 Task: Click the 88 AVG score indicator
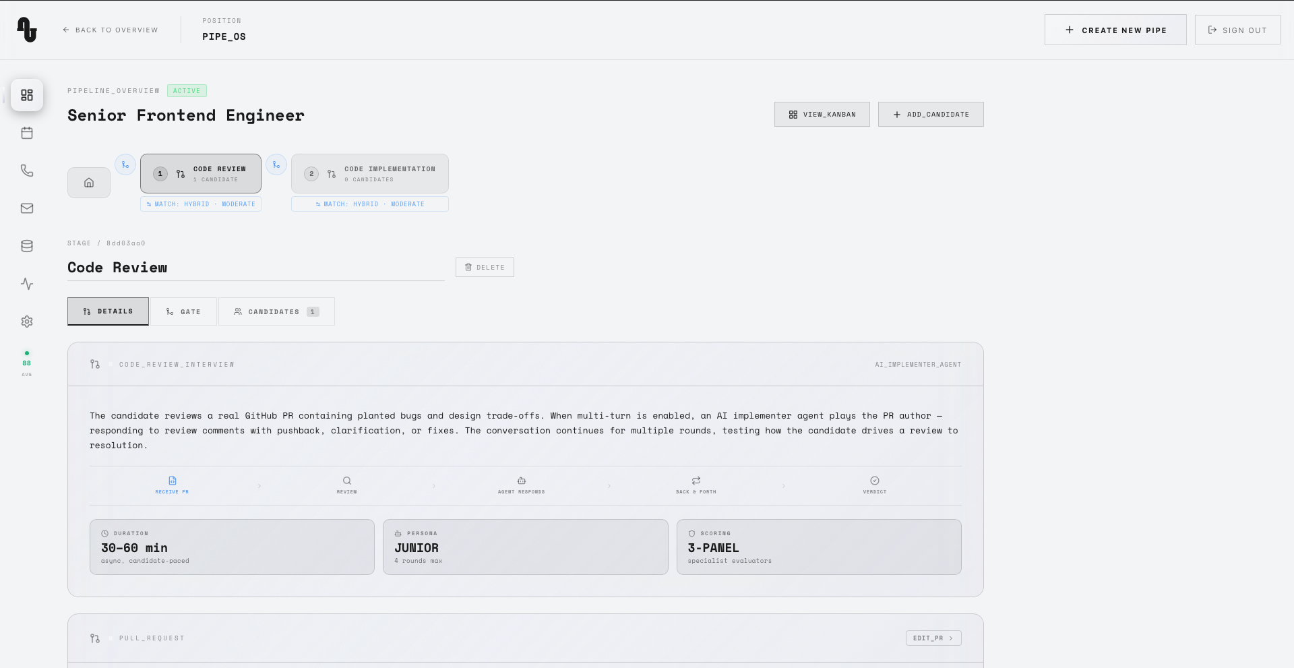point(27,364)
